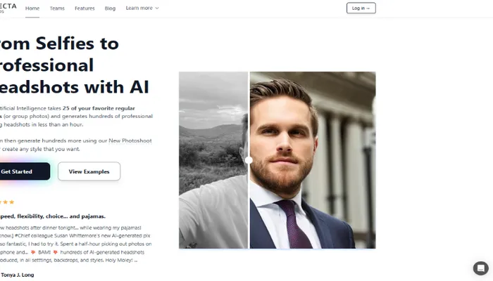Click the red BAM emoji in review
Viewport: 493px width, 281px height.
click(x=33, y=252)
